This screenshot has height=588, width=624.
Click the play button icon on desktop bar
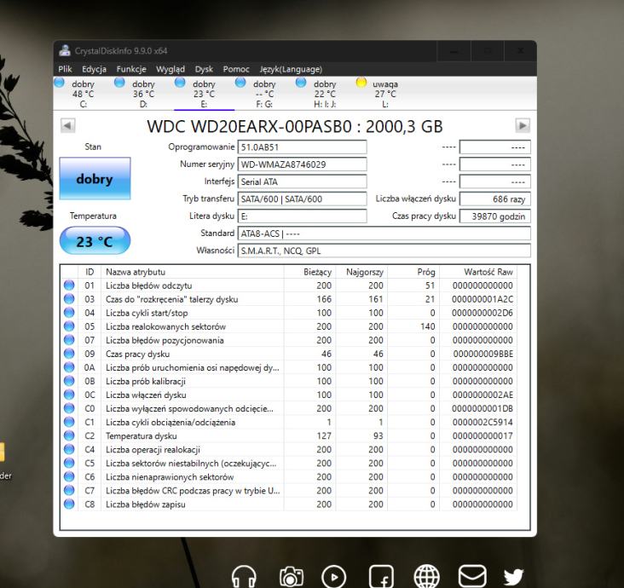pos(333,577)
